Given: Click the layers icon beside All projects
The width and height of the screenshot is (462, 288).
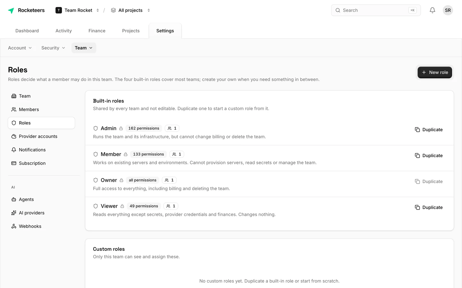Looking at the screenshot, I should [x=113, y=10].
